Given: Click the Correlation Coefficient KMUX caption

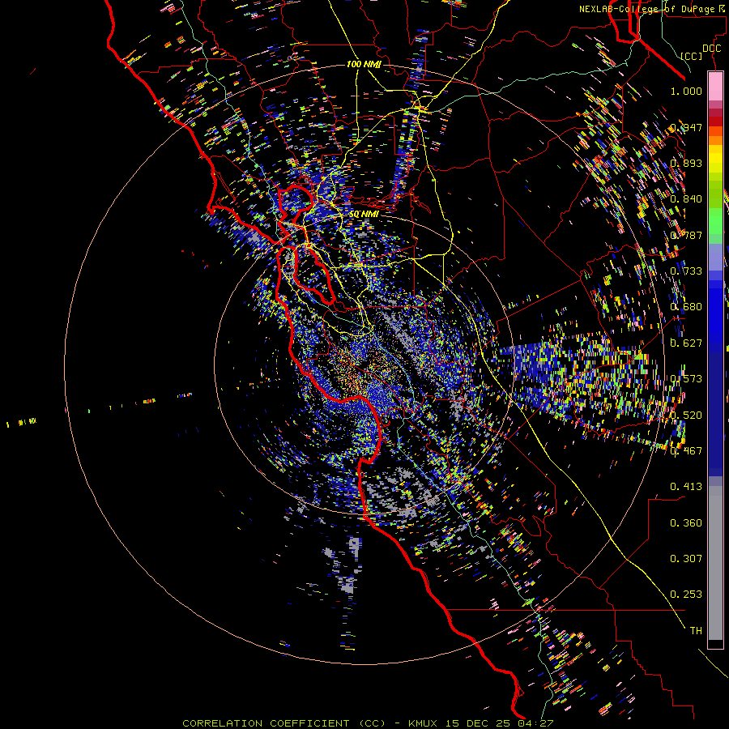Looking at the screenshot, I should [368, 723].
